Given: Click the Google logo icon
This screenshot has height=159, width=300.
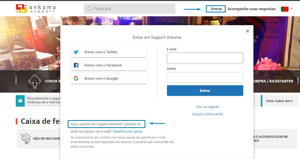Looking at the screenshot, I should (76, 78).
